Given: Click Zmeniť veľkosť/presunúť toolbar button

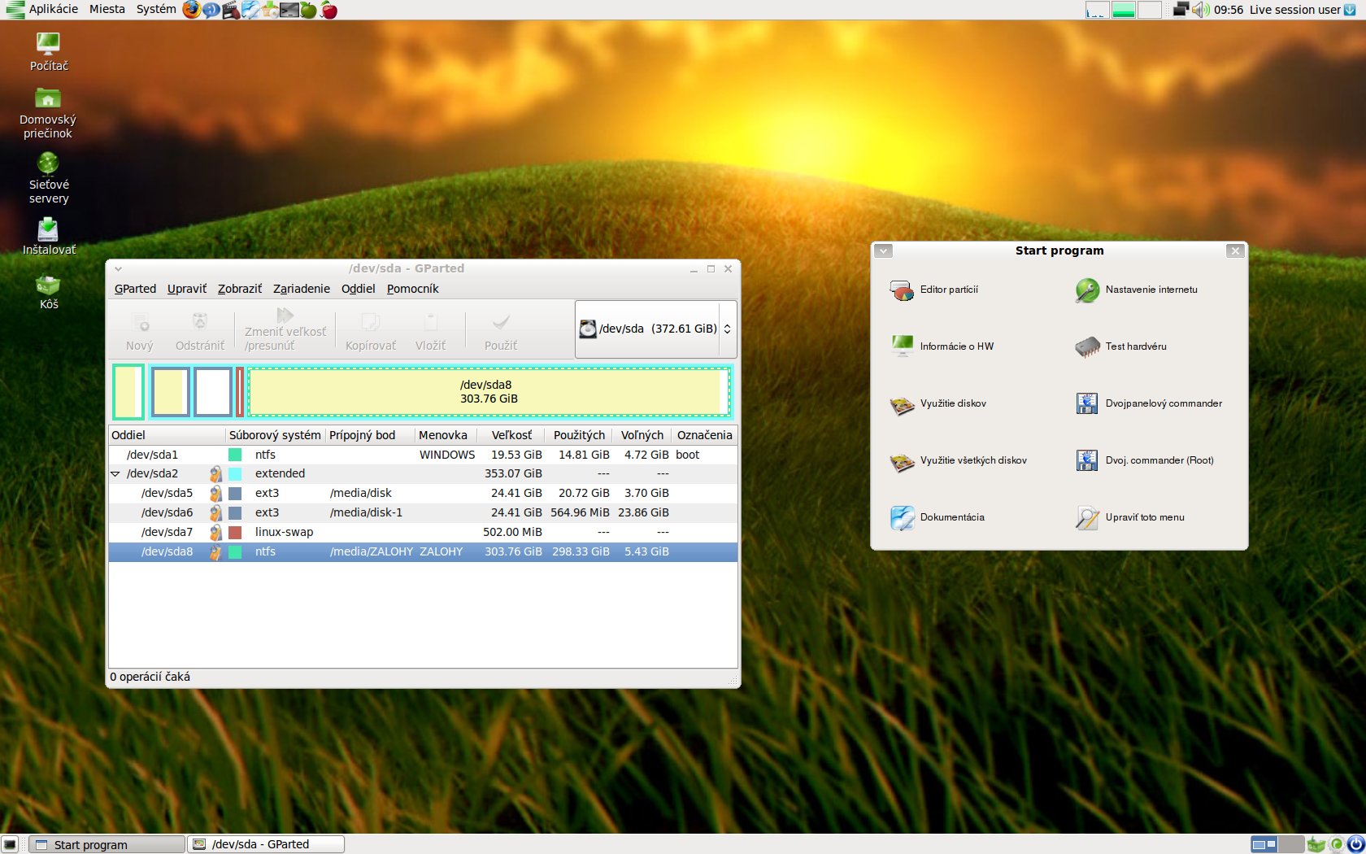Looking at the screenshot, I should (285, 330).
